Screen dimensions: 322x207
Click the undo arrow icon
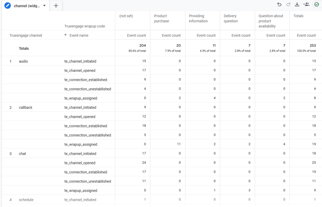pyautogui.click(x=279, y=5)
